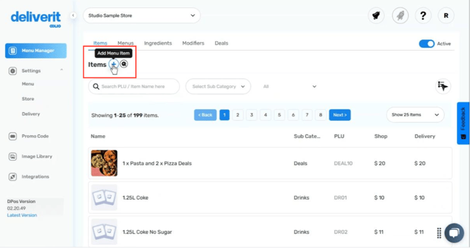Collapse the Settings section chevron
Viewport: 470px width, 248px height.
61,70
